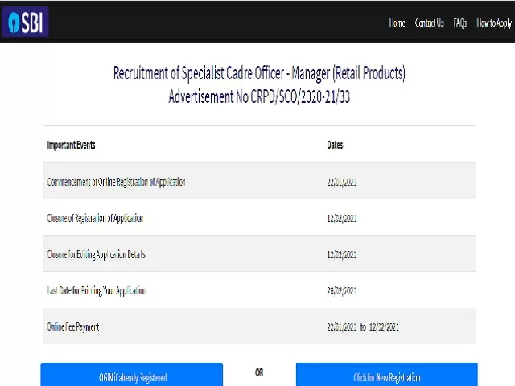Select Closure for Editing Application Details text
The height and width of the screenshot is (386, 515).
click(96, 254)
